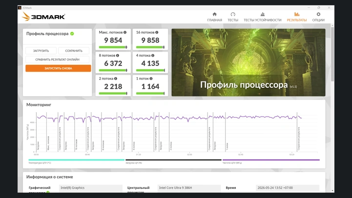The height and width of the screenshot is (198, 352).
Task: Click the 3DMark icon in the title bar
Action: (x=20, y=8)
